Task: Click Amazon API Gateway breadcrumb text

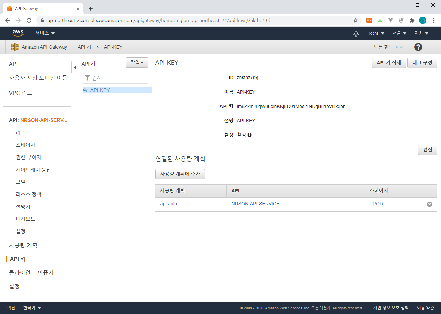Action: coord(44,47)
